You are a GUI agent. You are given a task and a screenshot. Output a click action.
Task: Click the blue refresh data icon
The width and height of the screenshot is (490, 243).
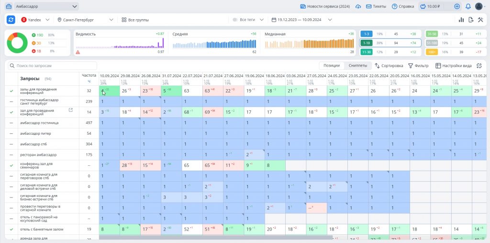11,20
